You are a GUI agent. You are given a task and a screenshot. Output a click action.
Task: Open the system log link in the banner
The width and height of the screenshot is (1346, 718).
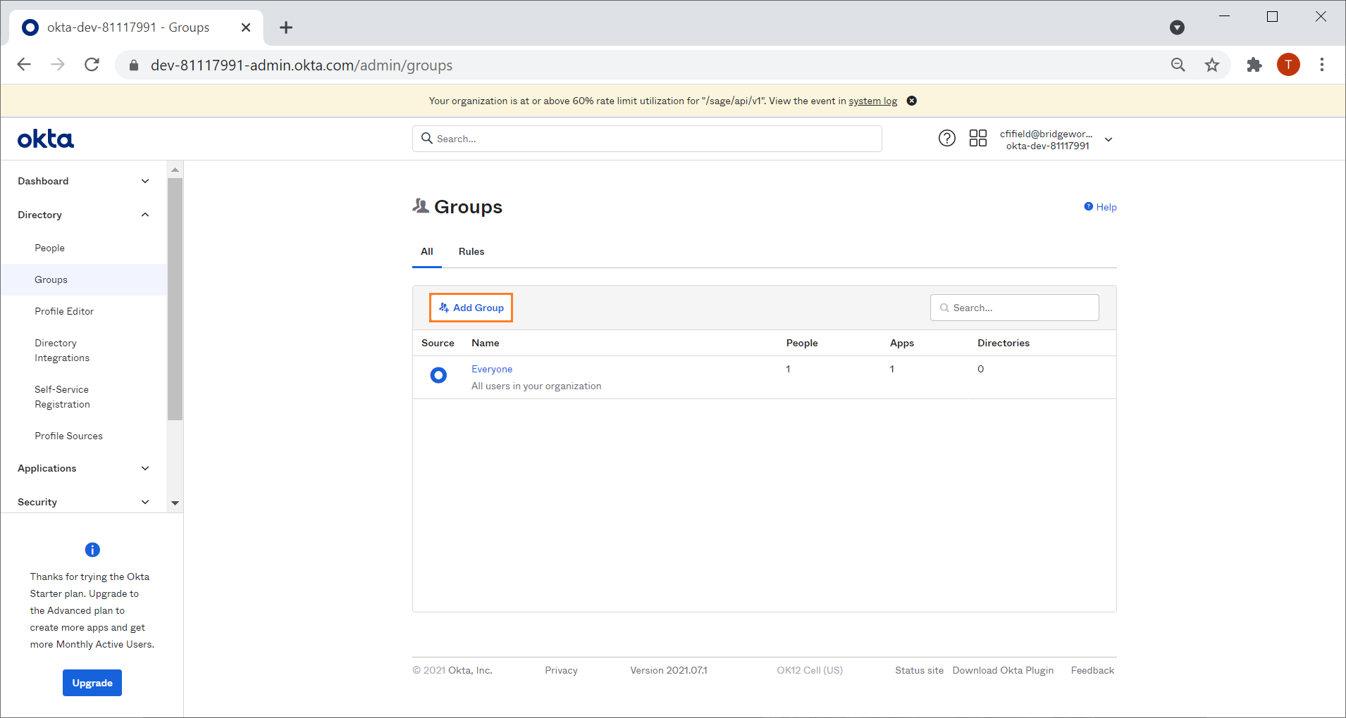[872, 101]
